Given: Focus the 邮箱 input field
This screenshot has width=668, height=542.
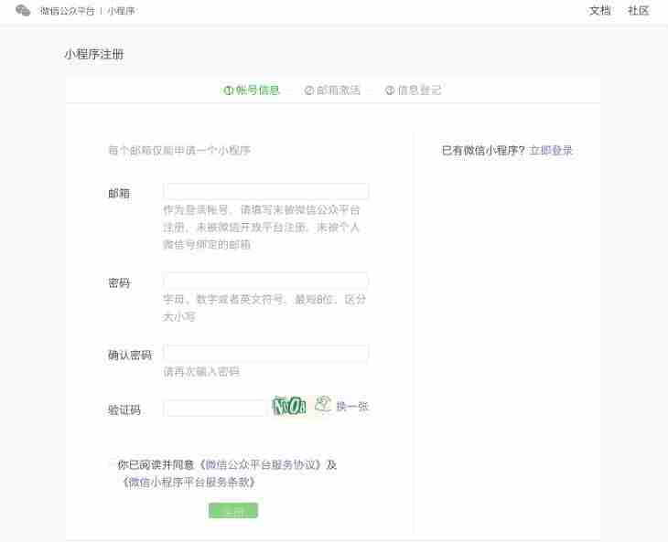Looking at the screenshot, I should click(x=266, y=191).
